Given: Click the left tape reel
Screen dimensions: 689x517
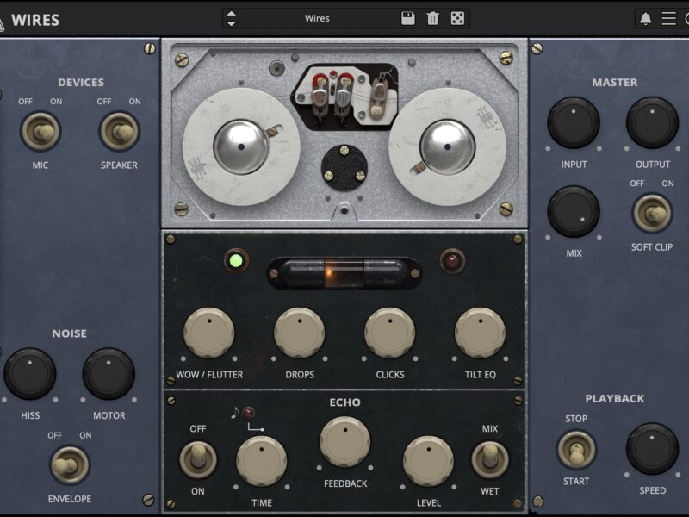Looking at the screenshot, I should coord(241,146).
